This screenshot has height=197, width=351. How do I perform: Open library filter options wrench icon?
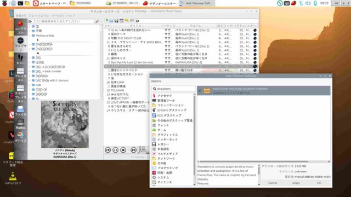(x=97, y=21)
